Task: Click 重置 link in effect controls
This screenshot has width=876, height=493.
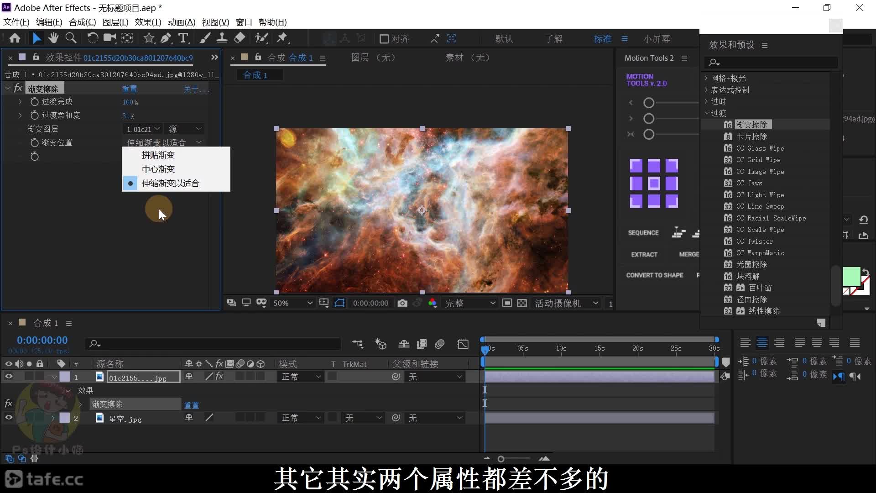Action: 130,89
